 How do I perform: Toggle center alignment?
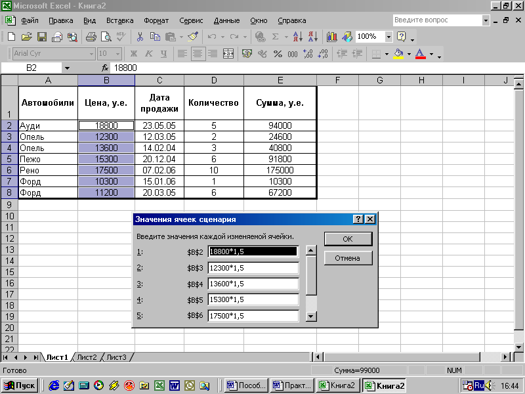click(x=198, y=54)
